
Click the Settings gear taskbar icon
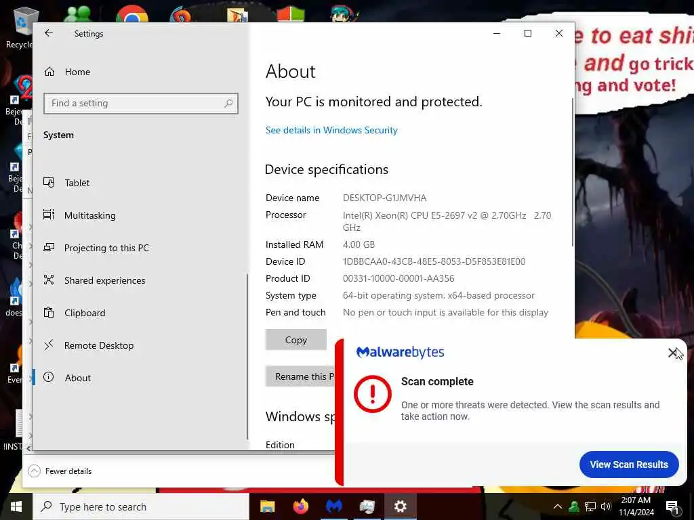click(x=400, y=506)
